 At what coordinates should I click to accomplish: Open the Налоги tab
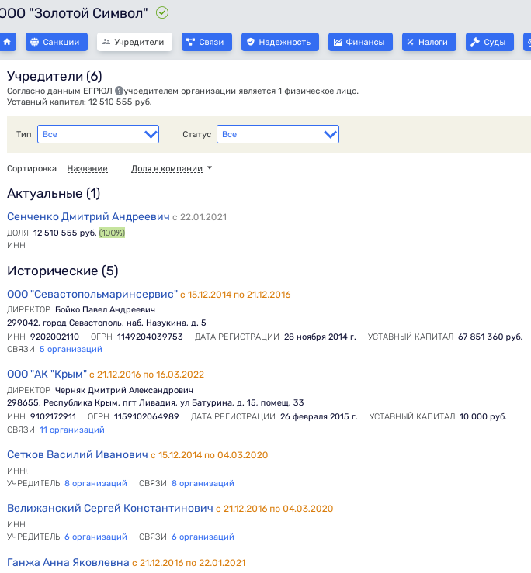click(429, 42)
